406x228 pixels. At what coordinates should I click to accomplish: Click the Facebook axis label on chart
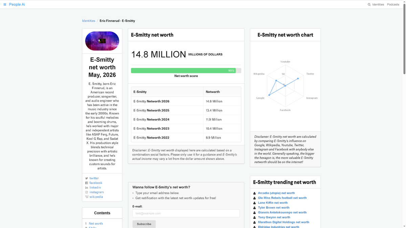(x=285, y=110)
